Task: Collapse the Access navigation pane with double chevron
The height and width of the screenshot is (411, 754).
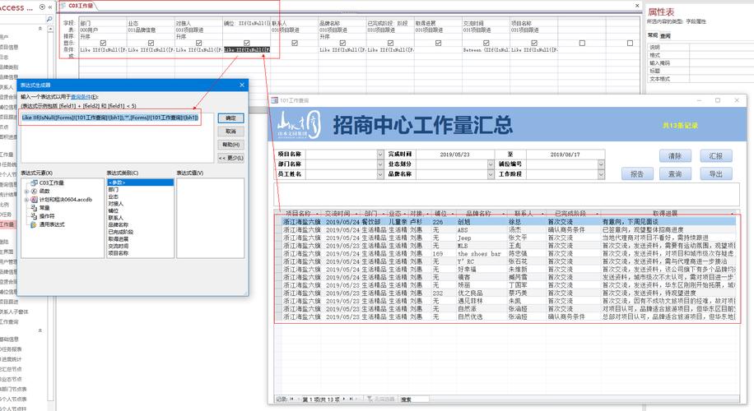Action: [x=50, y=7]
